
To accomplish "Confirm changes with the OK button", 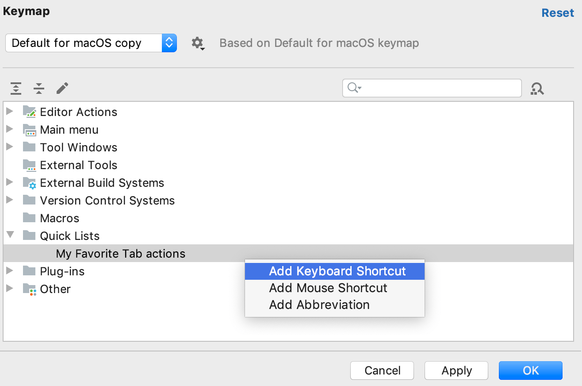I will pos(530,371).
